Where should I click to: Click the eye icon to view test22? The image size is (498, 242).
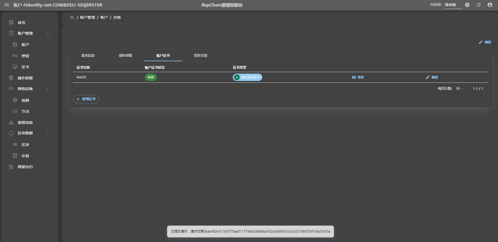354,77
